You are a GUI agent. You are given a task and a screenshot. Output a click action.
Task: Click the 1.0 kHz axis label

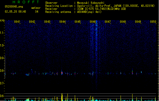click(2, 45)
